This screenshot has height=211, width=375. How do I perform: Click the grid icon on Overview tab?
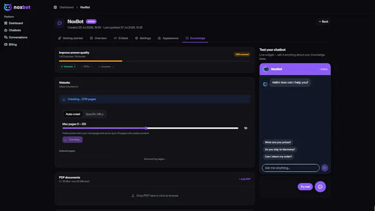(x=91, y=38)
